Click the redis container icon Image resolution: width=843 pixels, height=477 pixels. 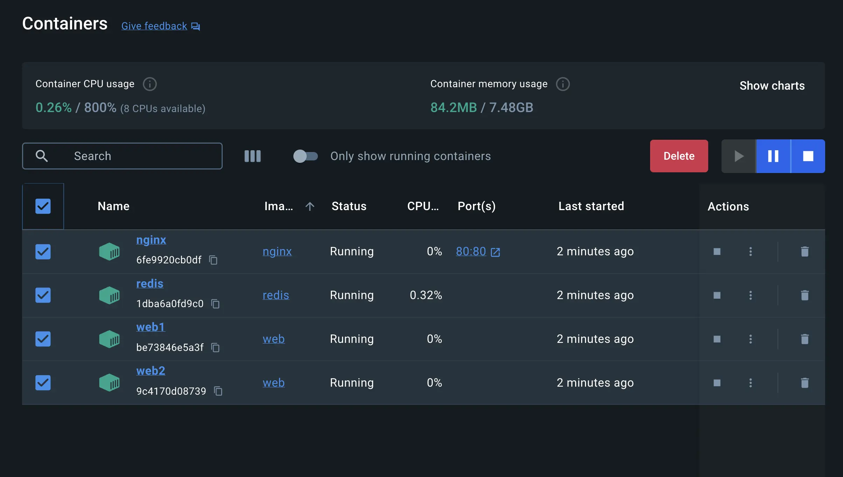111,295
